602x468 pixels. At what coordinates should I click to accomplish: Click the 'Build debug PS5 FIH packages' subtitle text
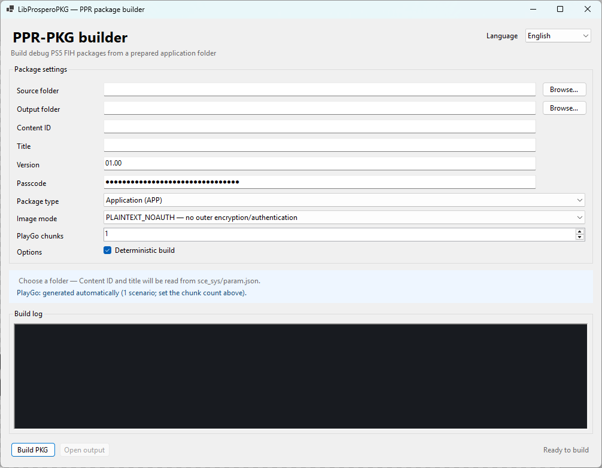[x=113, y=53]
